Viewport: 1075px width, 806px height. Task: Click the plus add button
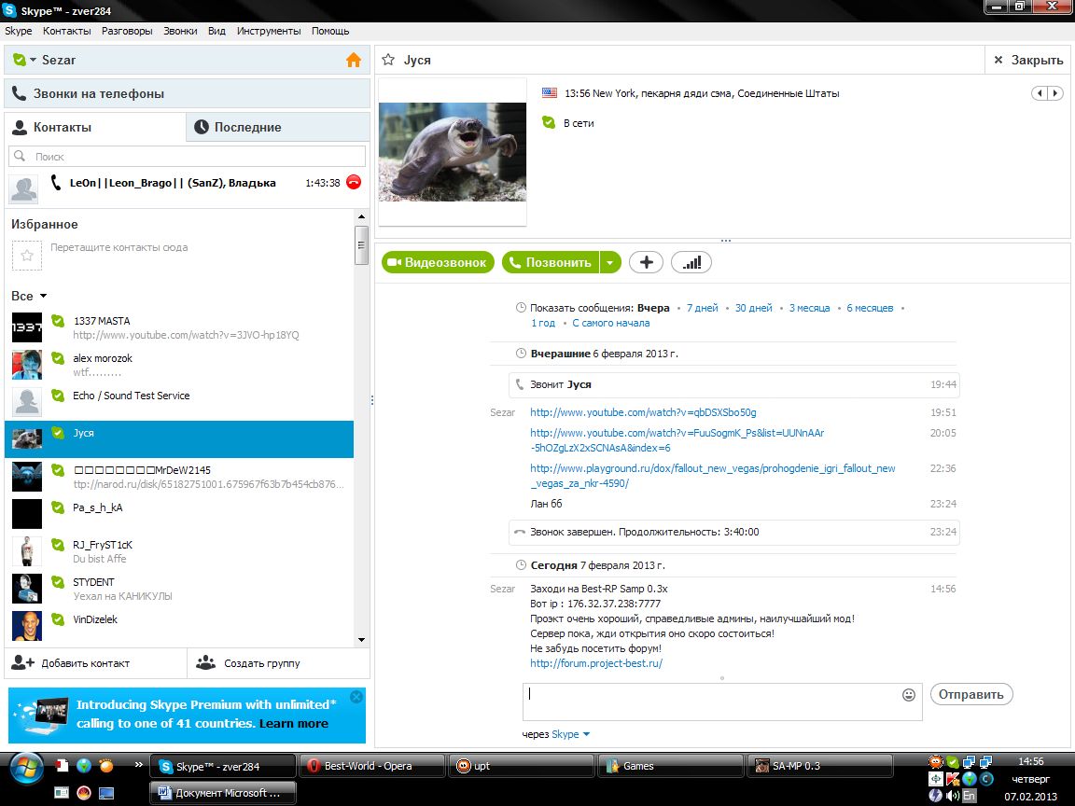[646, 262]
